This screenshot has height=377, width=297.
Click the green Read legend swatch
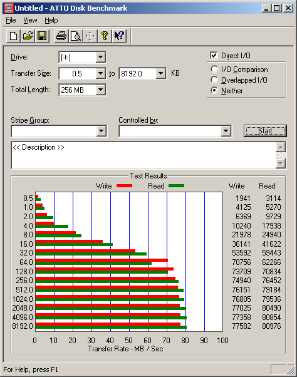coord(176,185)
